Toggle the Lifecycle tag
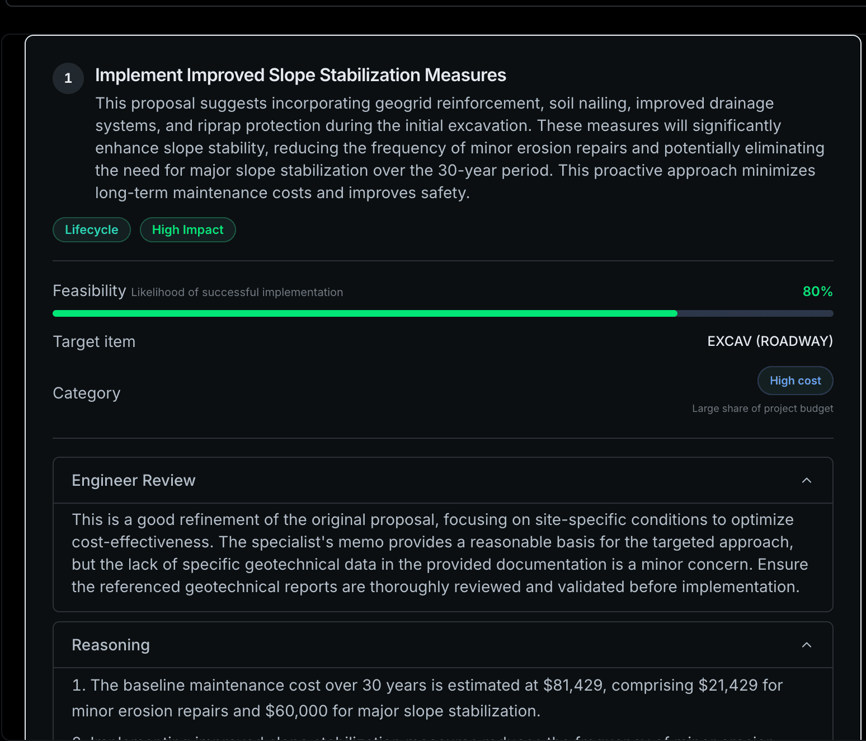 click(91, 229)
